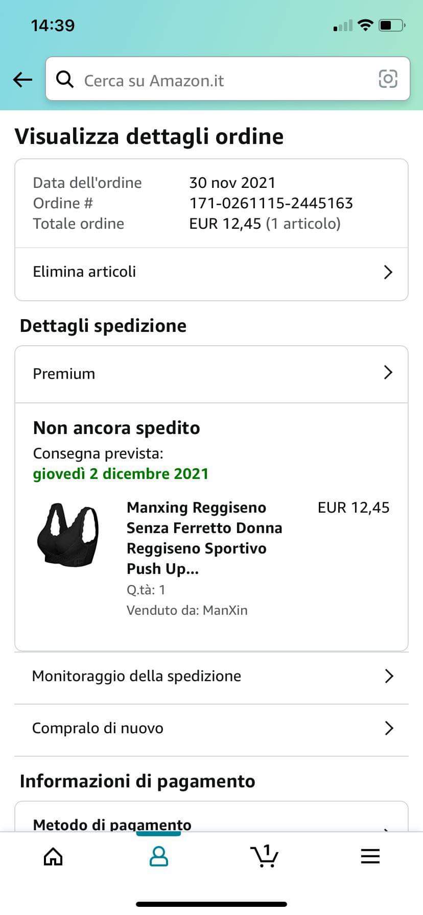Screen dimensions: 423x915
Task: Select the Compralo di nuovo option
Action: (212, 729)
